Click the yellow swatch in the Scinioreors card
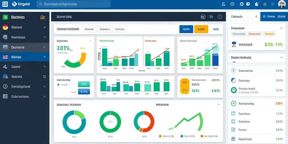 point(184,86)
